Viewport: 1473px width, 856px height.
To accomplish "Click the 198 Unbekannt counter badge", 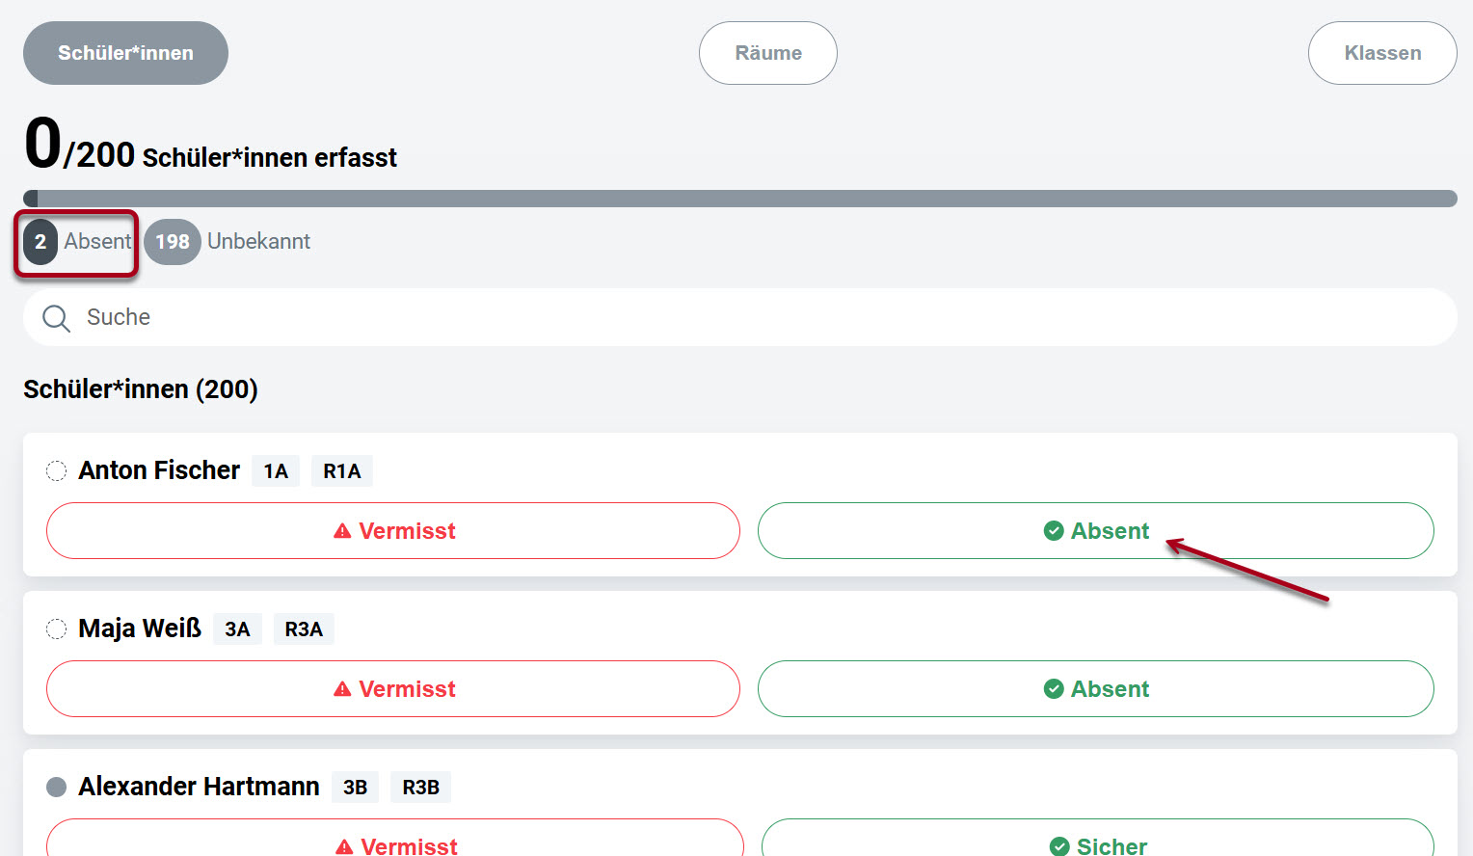I will pos(228,242).
